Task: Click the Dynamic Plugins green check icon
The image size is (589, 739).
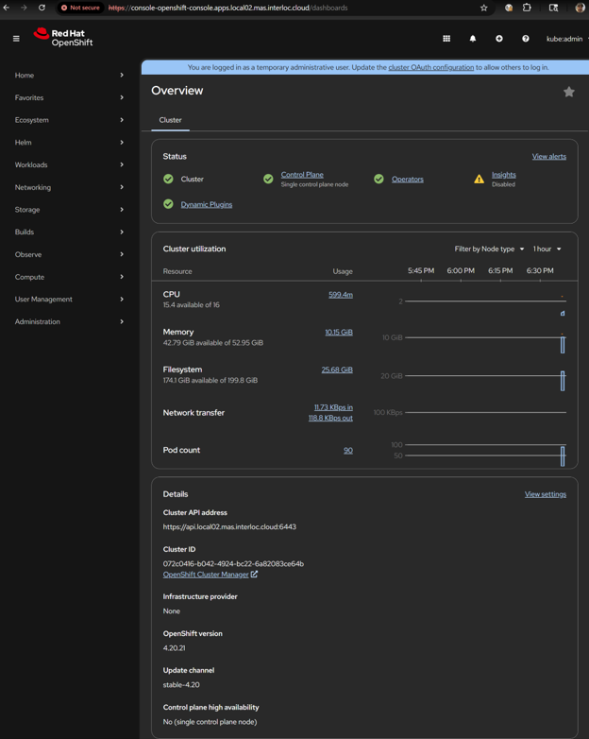Action: [168, 204]
